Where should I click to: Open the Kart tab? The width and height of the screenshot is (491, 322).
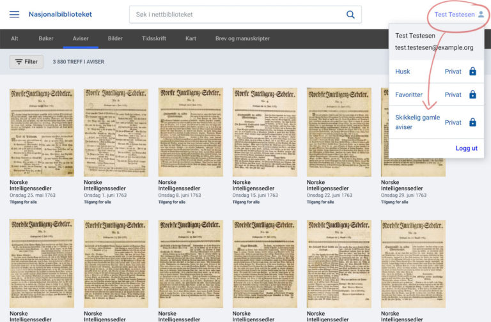[191, 38]
